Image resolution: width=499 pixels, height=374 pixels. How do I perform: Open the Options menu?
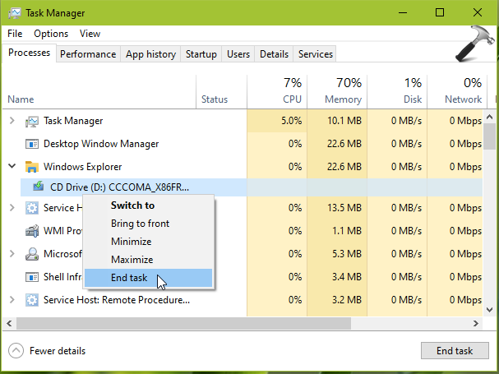pos(51,34)
